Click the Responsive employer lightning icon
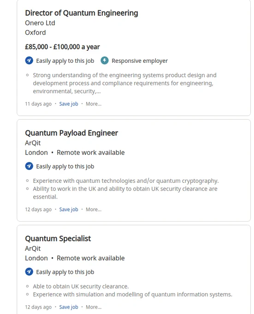The height and width of the screenshot is (314, 254). (105, 60)
